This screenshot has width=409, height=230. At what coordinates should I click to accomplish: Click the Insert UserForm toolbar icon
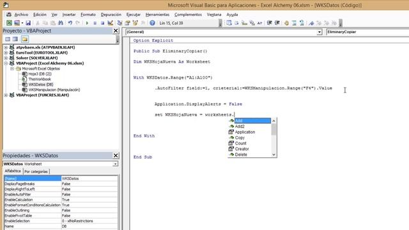(17, 23)
